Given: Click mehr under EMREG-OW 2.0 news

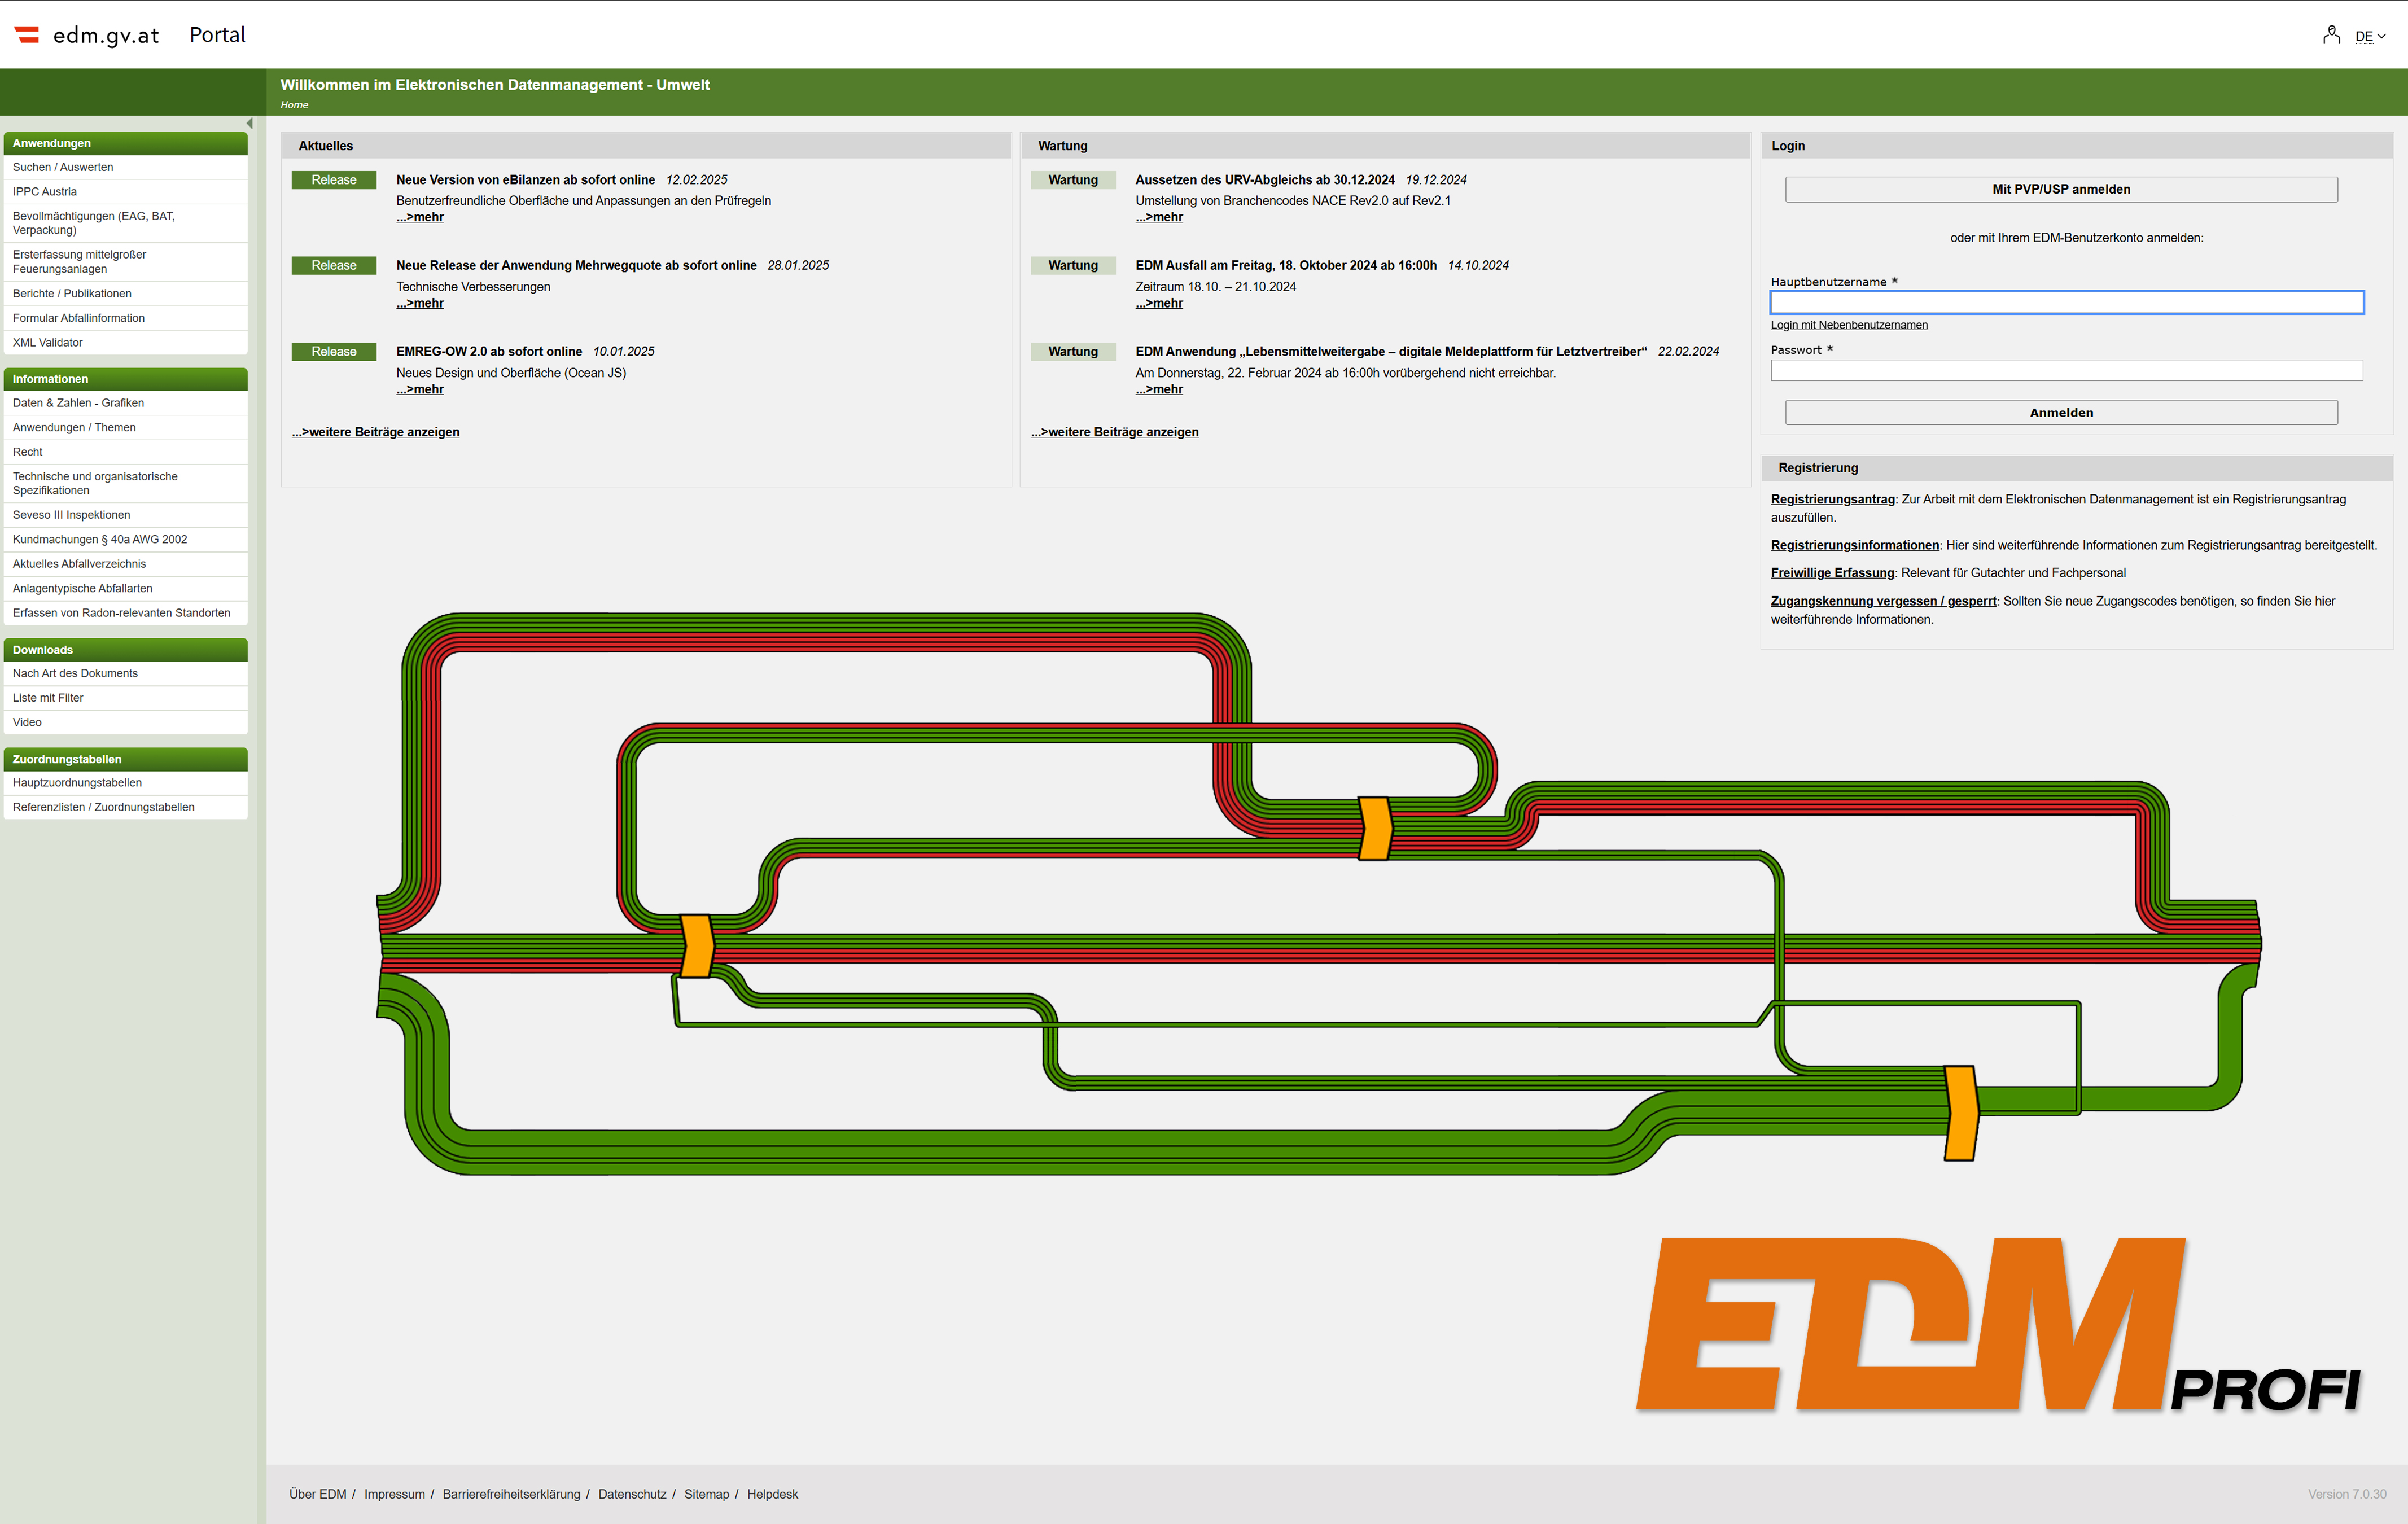Looking at the screenshot, I should [420, 389].
